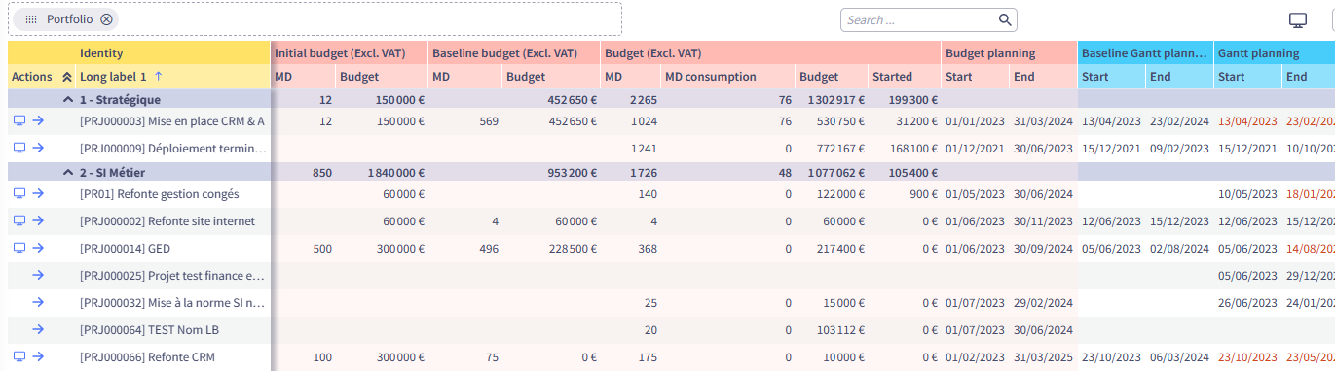Image resolution: width=1335 pixels, height=371 pixels.
Task: Click [PR01] Refonte gestion congés label
Action: (159, 193)
